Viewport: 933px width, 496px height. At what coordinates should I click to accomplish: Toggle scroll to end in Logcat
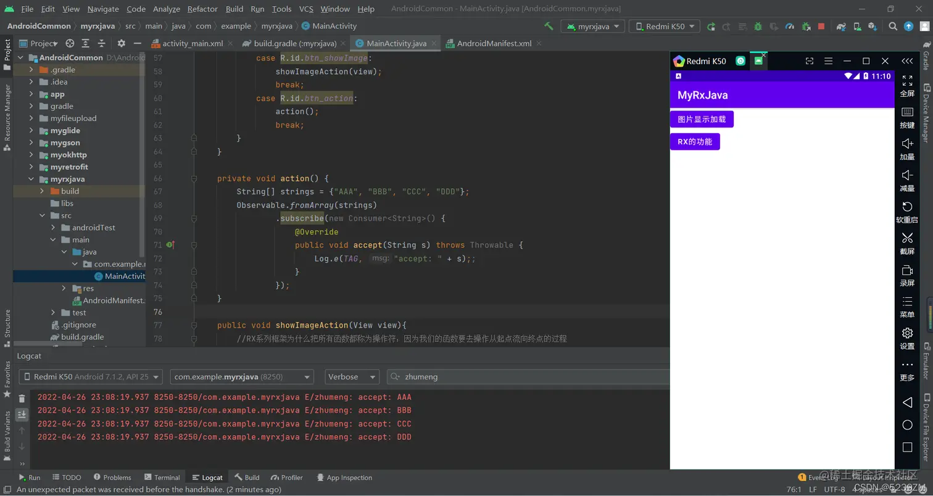(x=22, y=415)
